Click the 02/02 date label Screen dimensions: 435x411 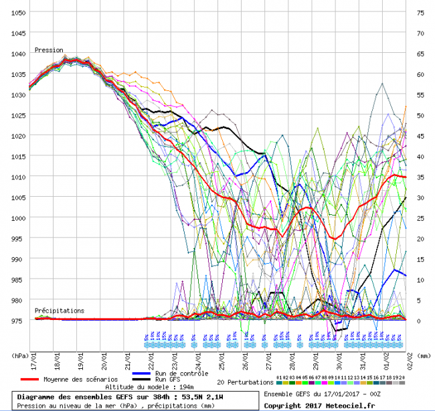pos(410,361)
